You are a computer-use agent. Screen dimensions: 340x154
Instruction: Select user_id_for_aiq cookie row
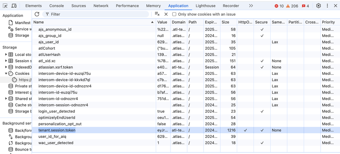pyautogui.click(x=186, y=136)
